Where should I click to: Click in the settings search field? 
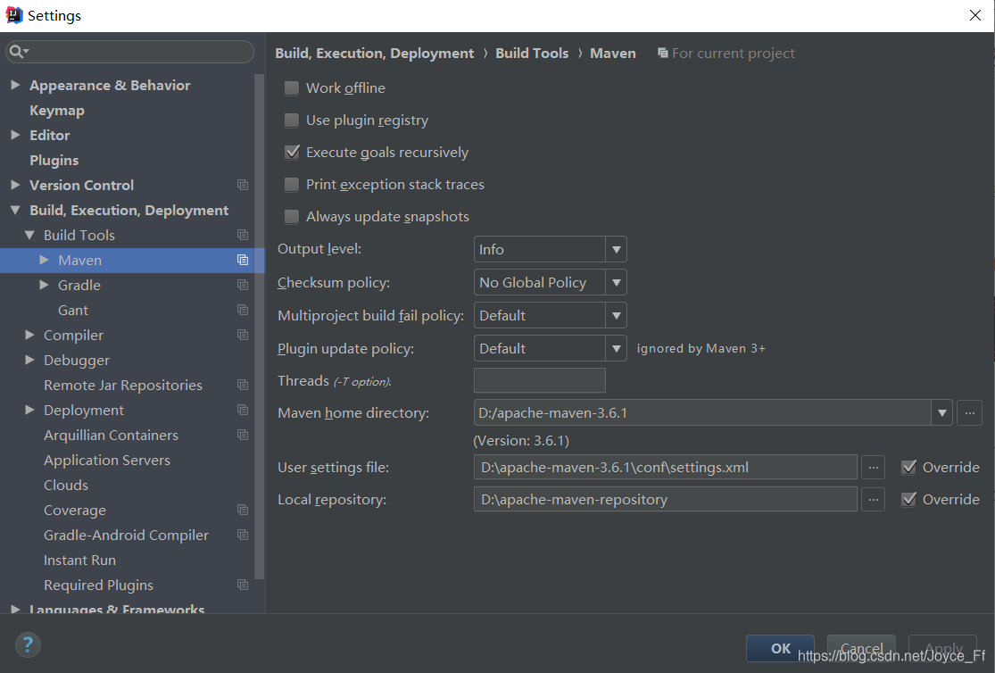pyautogui.click(x=129, y=52)
